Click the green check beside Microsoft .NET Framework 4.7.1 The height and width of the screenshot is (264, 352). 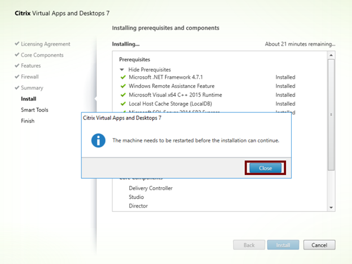pos(123,77)
